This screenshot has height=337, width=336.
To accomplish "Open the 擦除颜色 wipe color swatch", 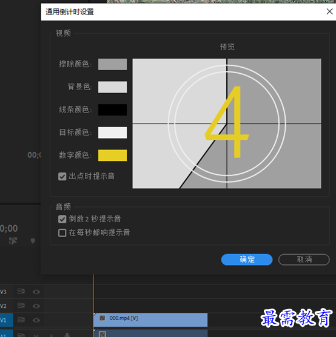I will click(112, 64).
